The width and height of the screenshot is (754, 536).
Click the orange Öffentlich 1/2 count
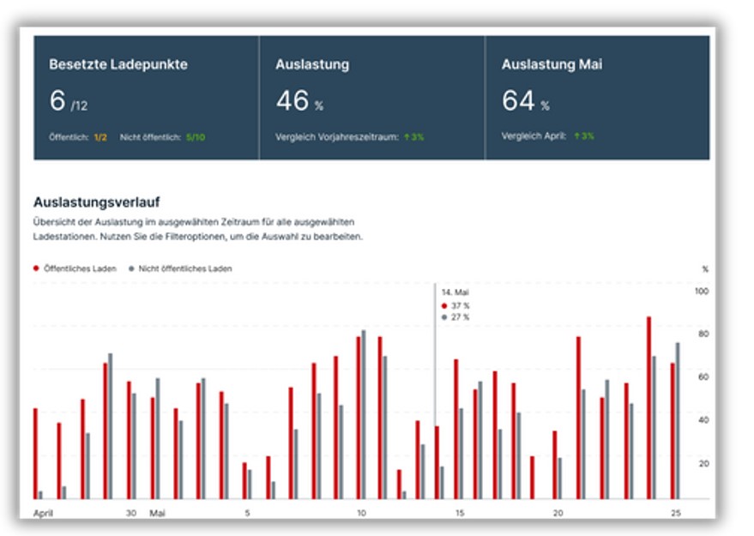coord(100,136)
